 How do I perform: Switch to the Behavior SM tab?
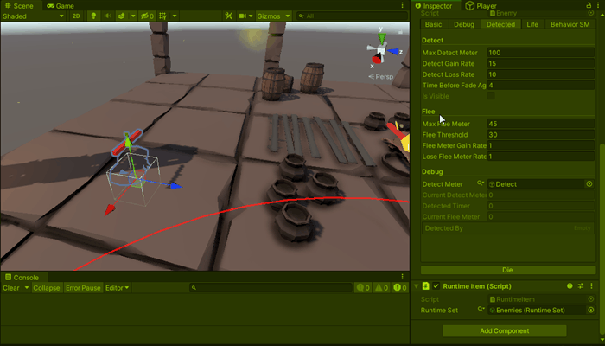click(570, 24)
